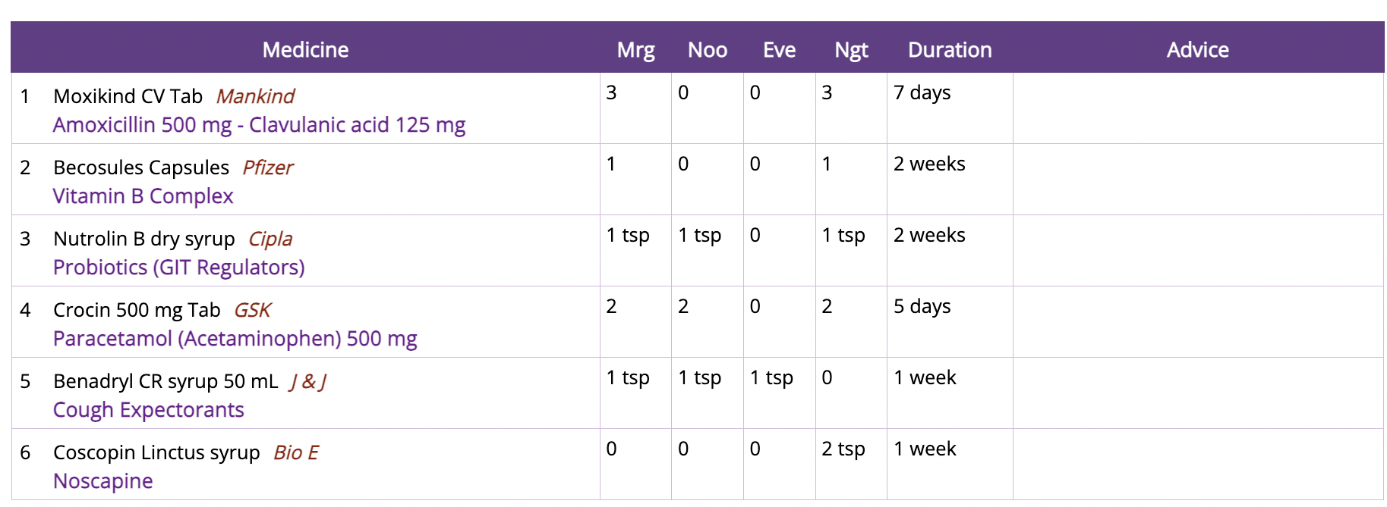The height and width of the screenshot is (507, 1387).
Task: Click the Ngt column header
Action: pyautogui.click(x=851, y=50)
